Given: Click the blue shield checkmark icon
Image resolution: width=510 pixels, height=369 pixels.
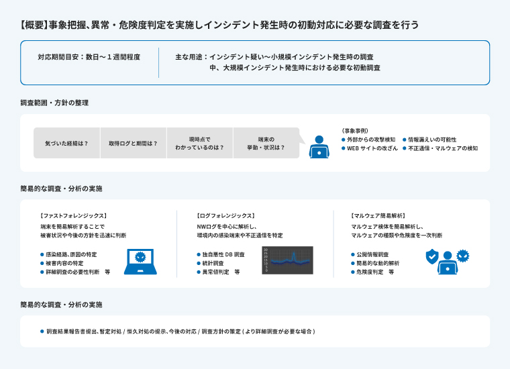Looking at the screenshot, I should 433,256.
